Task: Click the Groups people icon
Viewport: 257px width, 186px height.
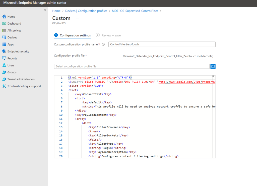Action: (4, 72)
